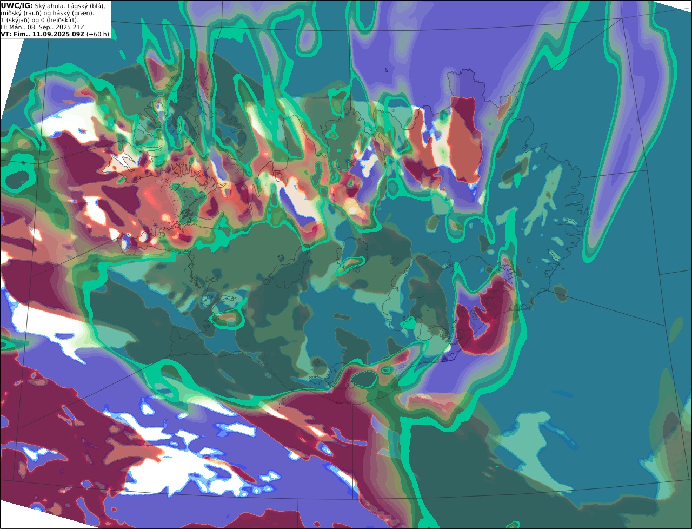Click the '1 (skýjað)' legend text
The width and height of the screenshot is (692, 529).
[x=15, y=20]
